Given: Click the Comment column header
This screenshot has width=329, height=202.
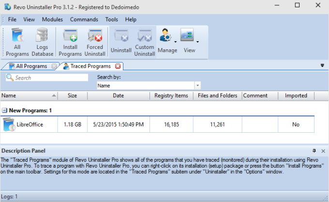Looking at the screenshot, I should [x=260, y=95].
